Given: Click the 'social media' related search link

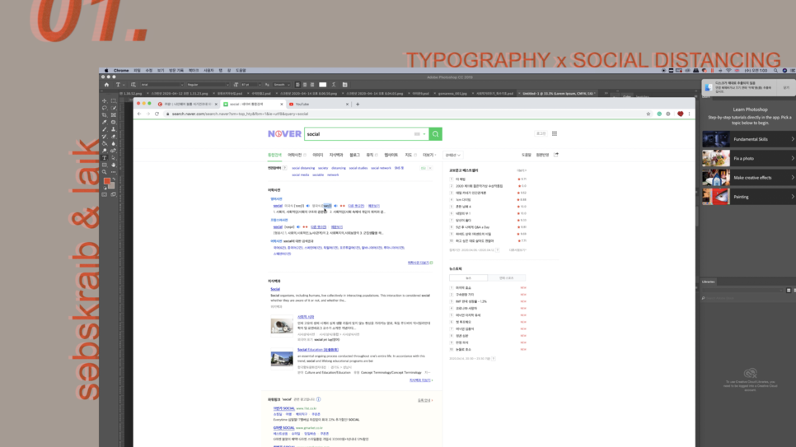Looking at the screenshot, I should click(x=300, y=175).
